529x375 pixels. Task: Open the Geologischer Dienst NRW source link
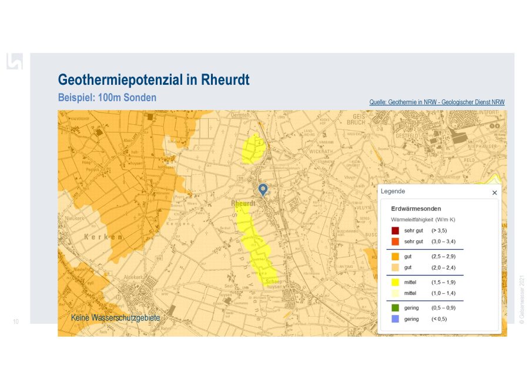pyautogui.click(x=437, y=102)
